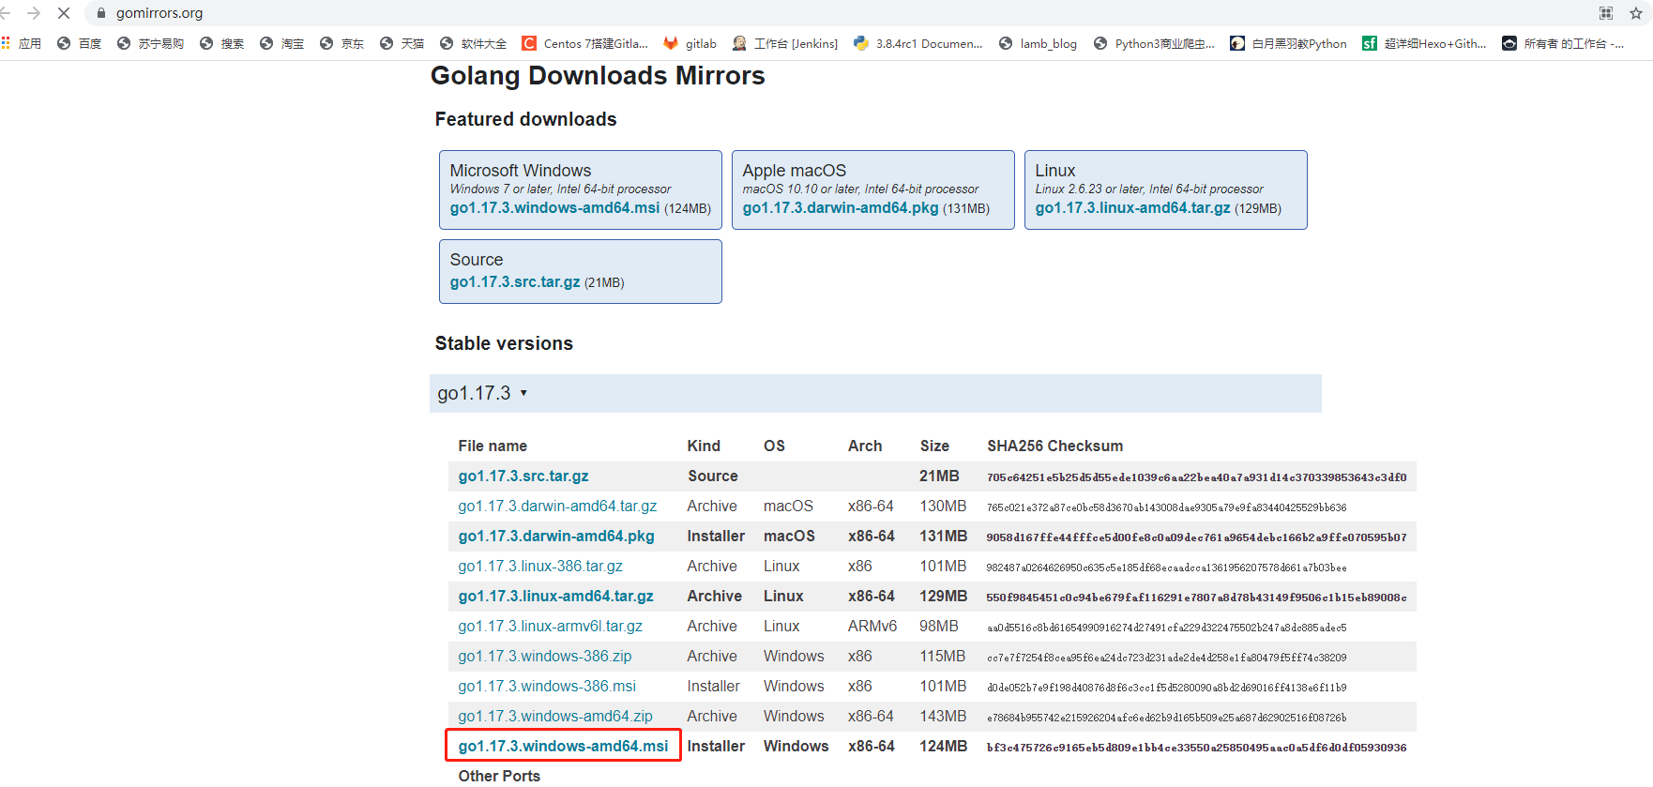Image resolution: width=1653 pixels, height=787 pixels.
Task: Click the gomirrors.org address bar
Action: [159, 13]
